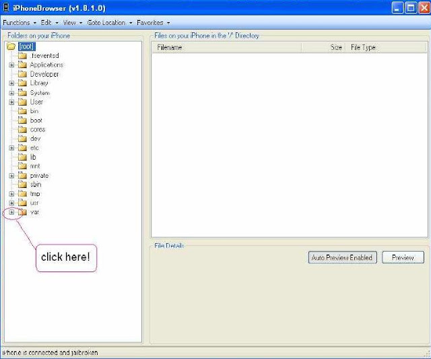Click the etc folder icon
The width and height of the screenshot is (431, 359).
coord(22,148)
